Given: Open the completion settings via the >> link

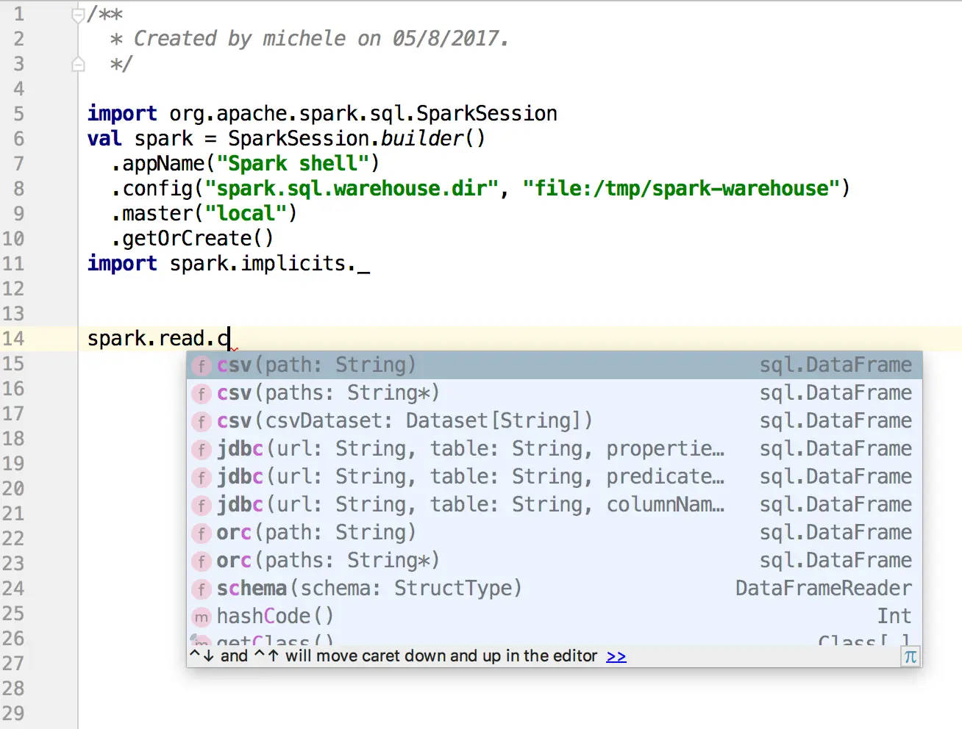Looking at the screenshot, I should pos(616,656).
